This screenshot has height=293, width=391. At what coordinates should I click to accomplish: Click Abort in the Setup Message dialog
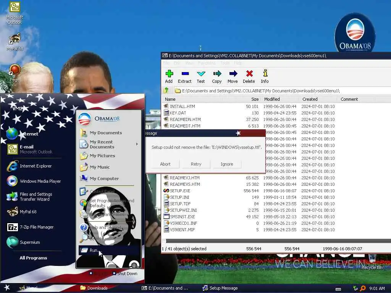[165, 164]
